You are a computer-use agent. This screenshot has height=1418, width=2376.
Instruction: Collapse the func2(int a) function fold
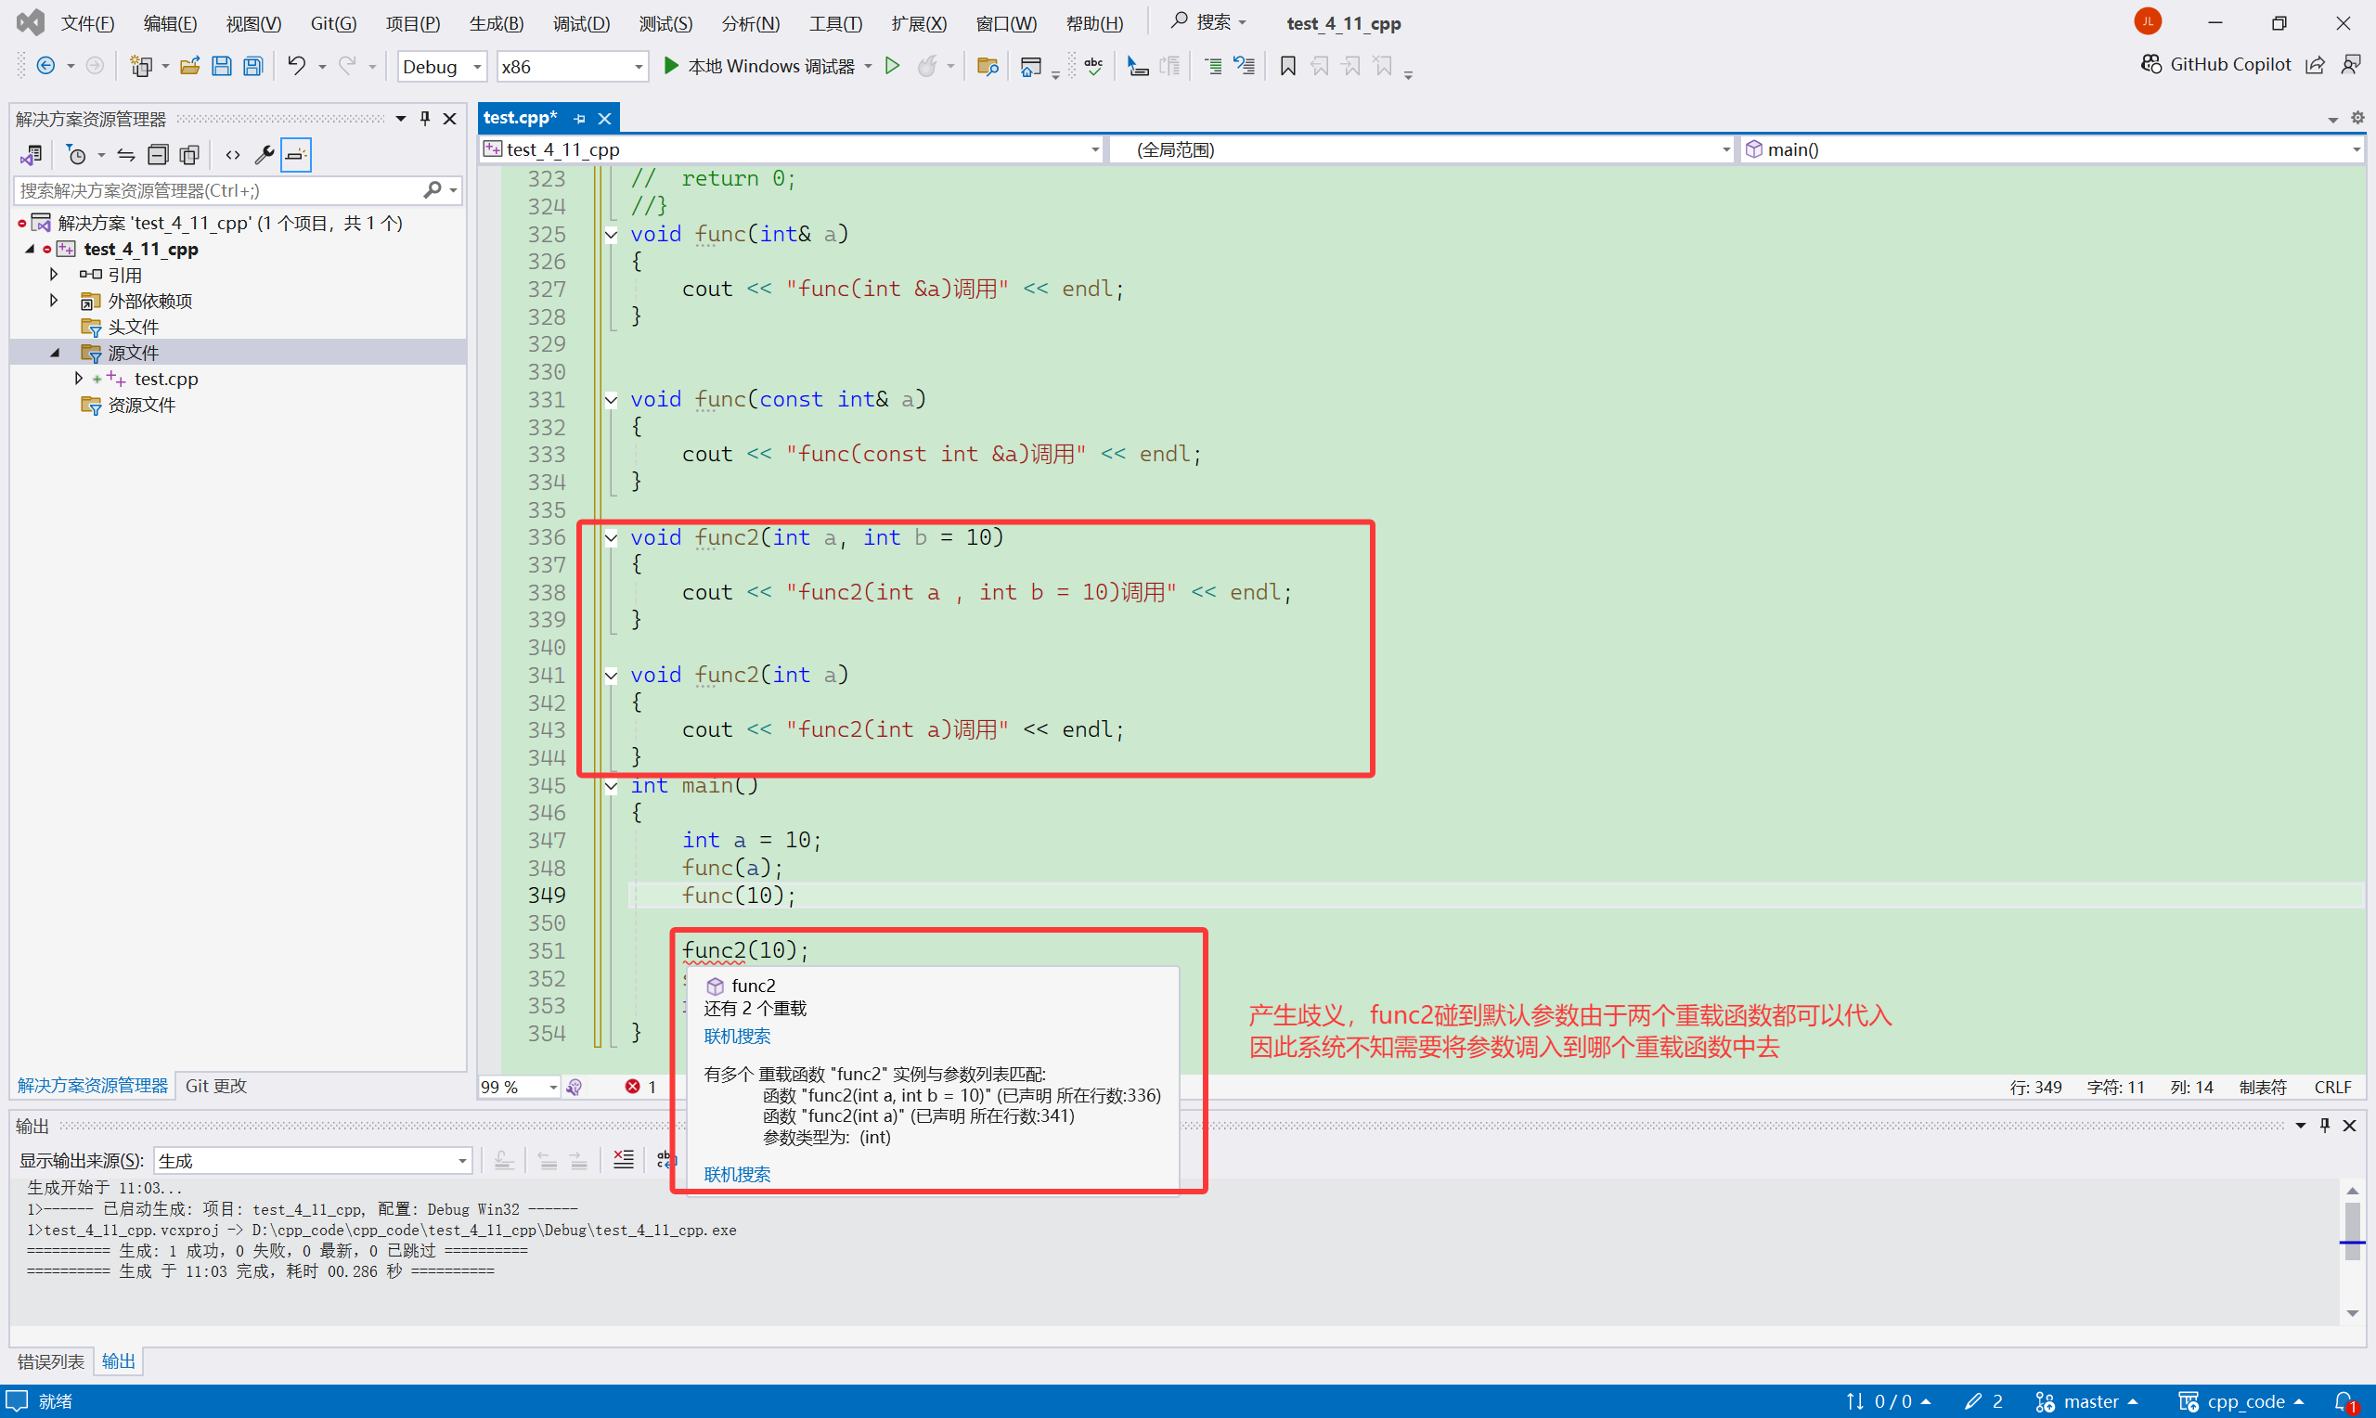(x=611, y=676)
